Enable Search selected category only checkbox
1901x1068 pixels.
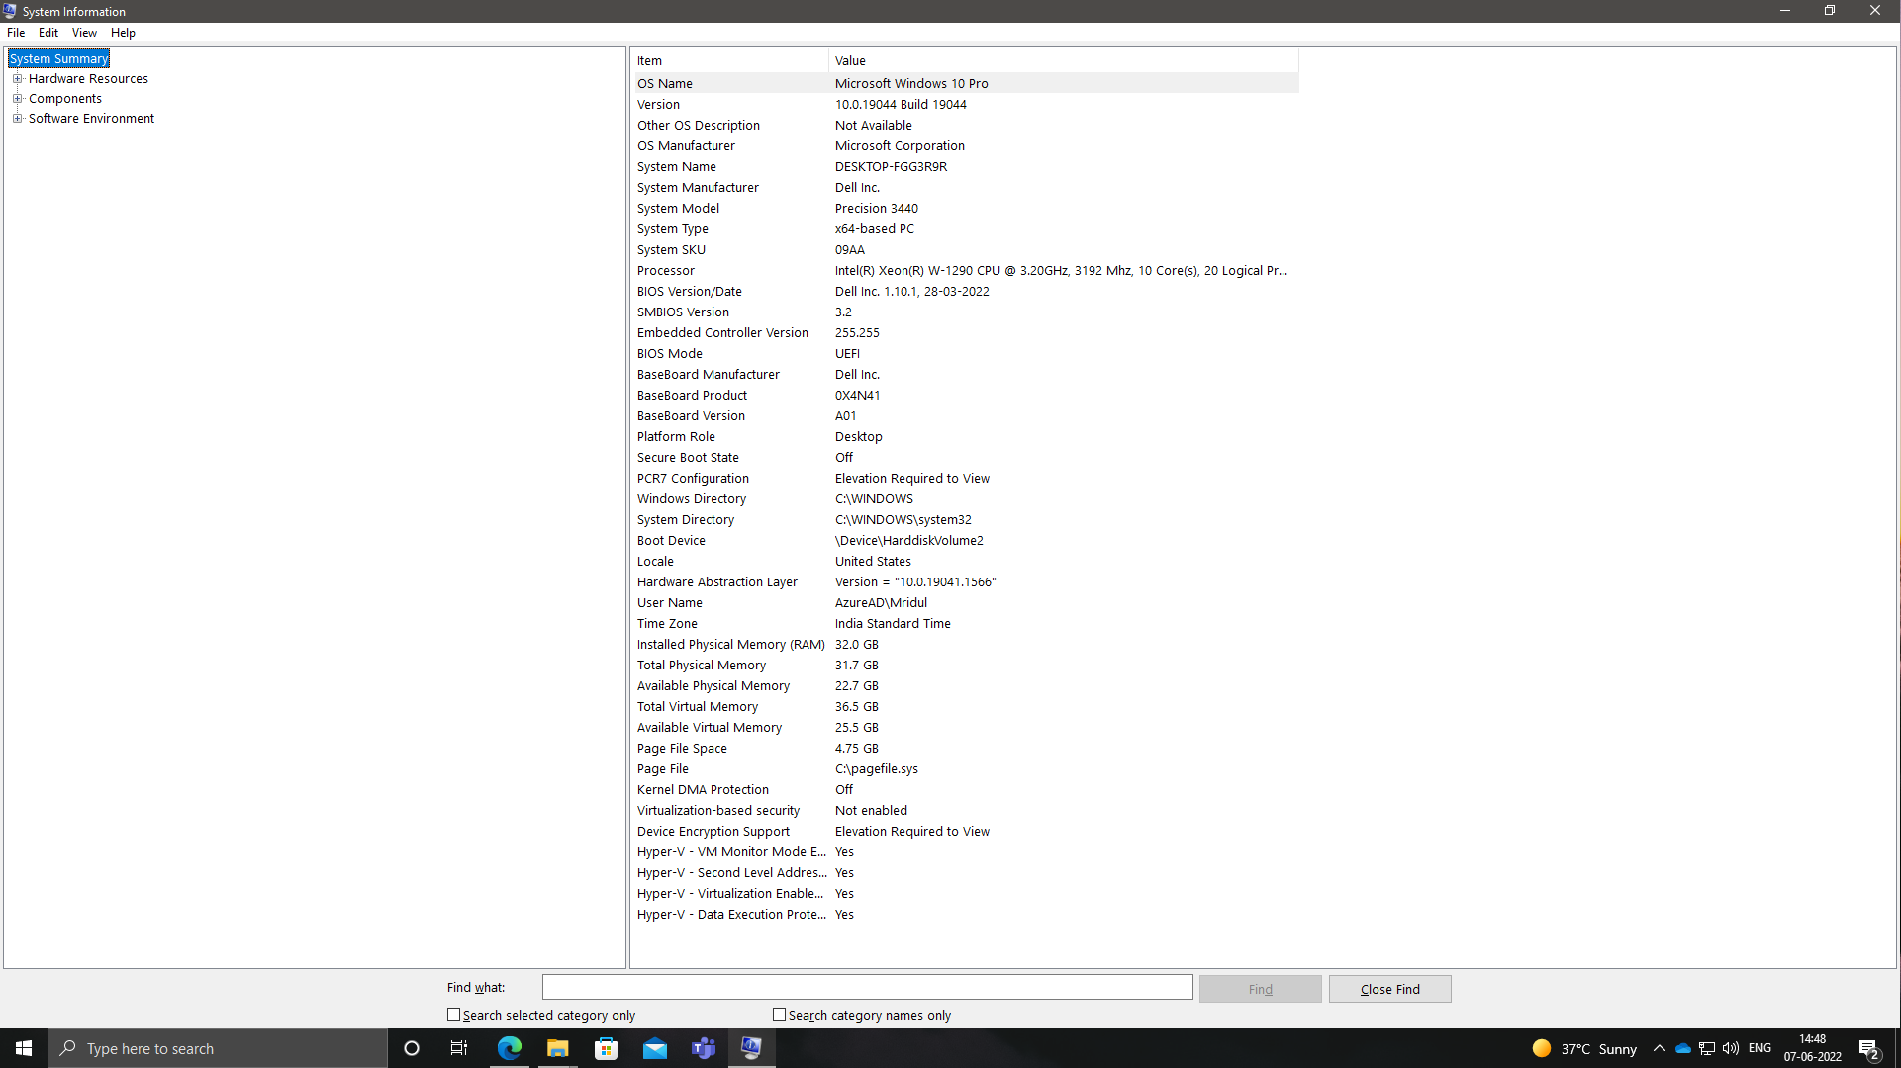(x=454, y=1015)
